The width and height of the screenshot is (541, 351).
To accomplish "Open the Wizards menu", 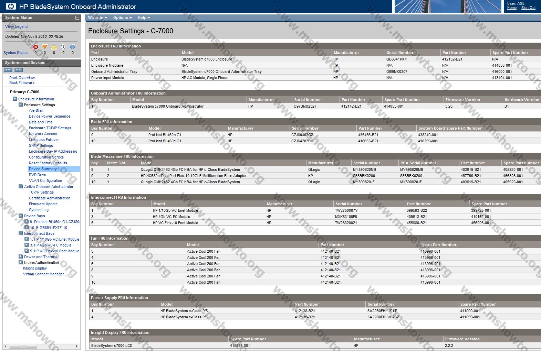I will coord(97,18).
